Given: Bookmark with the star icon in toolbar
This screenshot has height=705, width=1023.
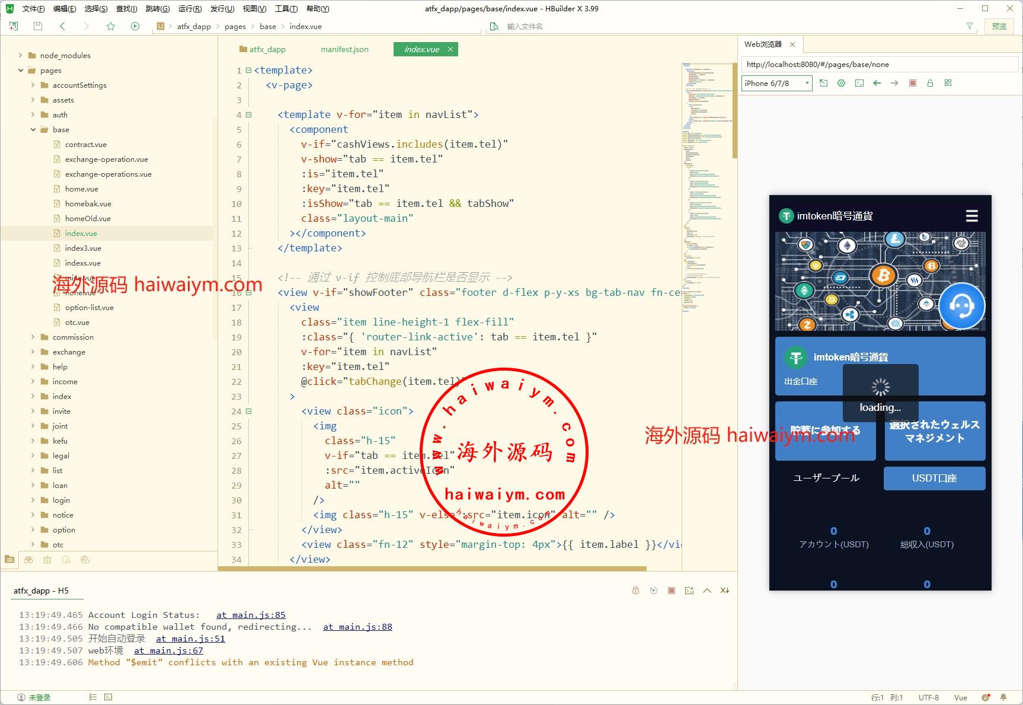Looking at the screenshot, I should [111, 26].
